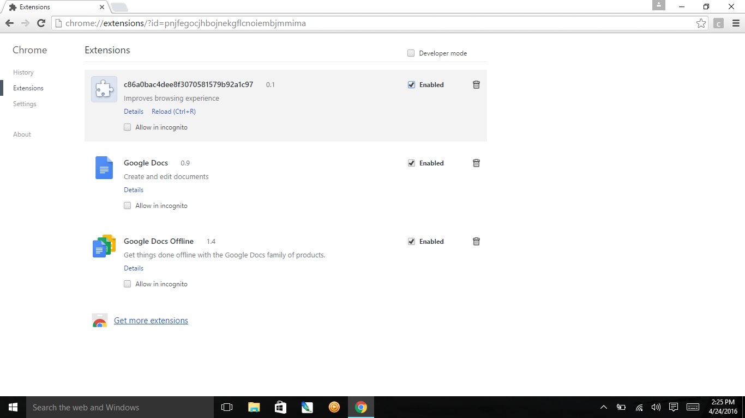Open the green feather app in taskbar

(307, 407)
